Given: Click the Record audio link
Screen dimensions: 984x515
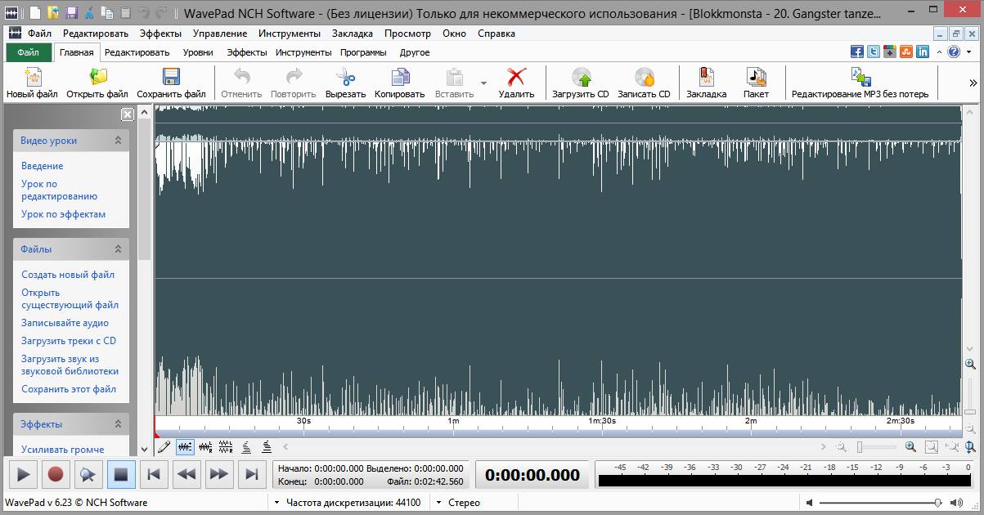Looking at the screenshot, I should tap(65, 323).
